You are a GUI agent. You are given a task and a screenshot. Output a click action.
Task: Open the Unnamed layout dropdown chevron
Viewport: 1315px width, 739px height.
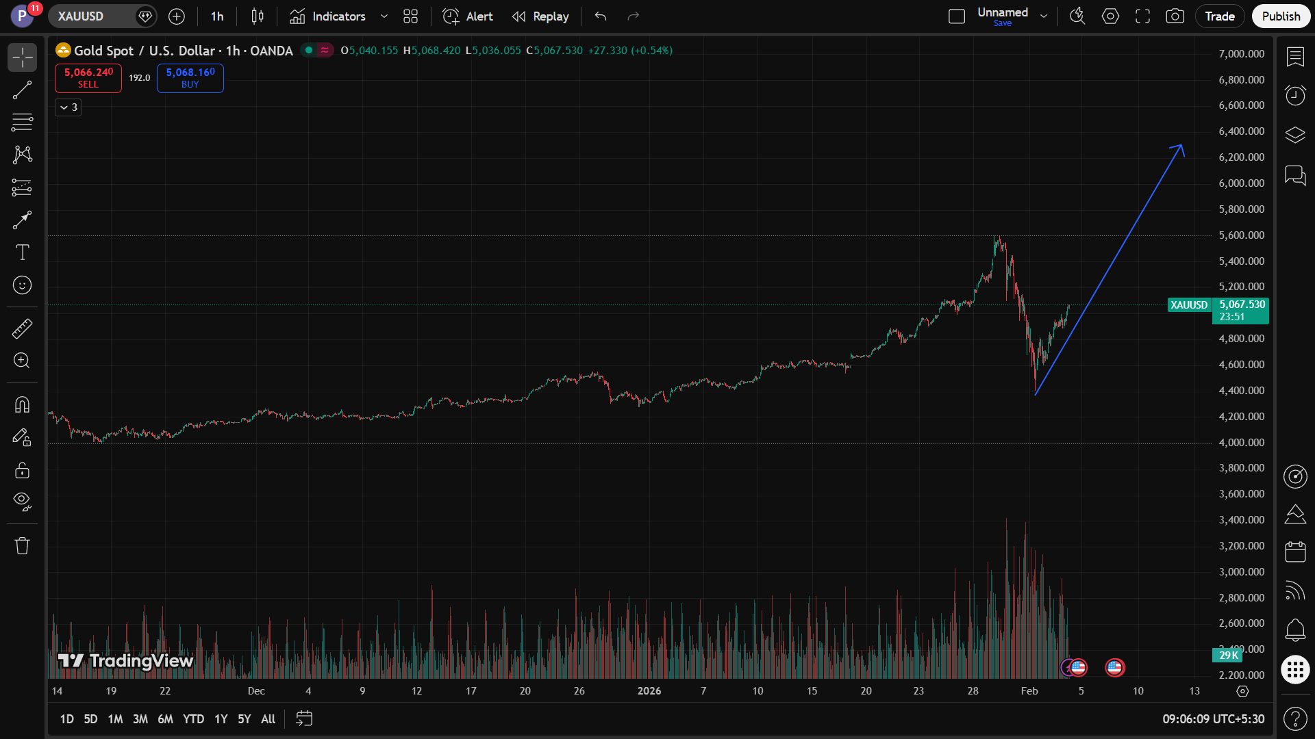click(1044, 16)
